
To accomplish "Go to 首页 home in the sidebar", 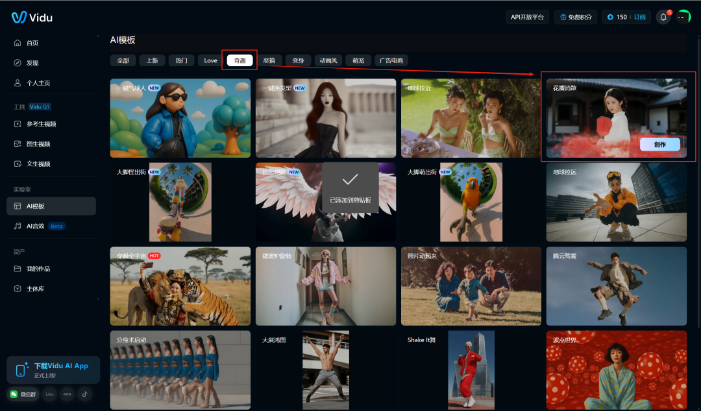I will coord(32,43).
